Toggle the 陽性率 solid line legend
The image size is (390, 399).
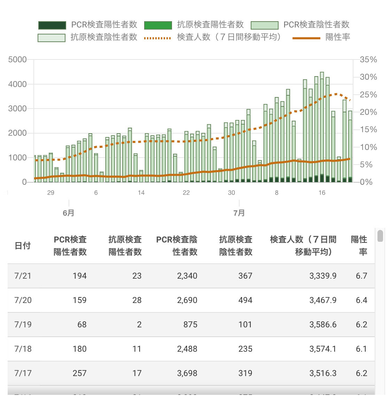pyautogui.click(x=306, y=38)
